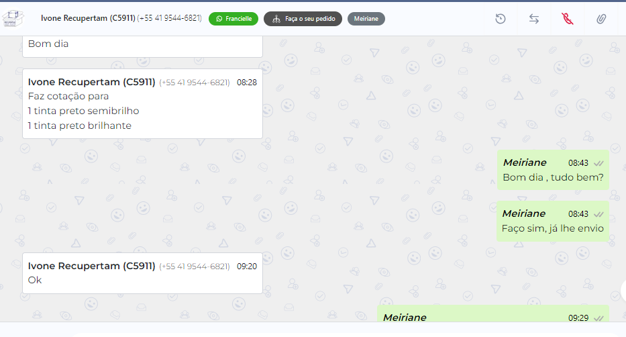The image size is (626, 337).
Task: Click the network icon on Faça o seu pedido
Action: [276, 19]
